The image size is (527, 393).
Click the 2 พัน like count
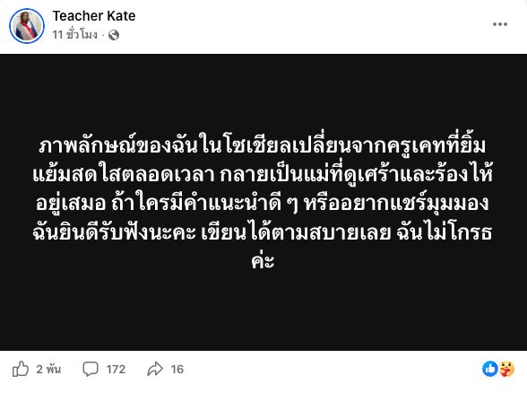48,369
